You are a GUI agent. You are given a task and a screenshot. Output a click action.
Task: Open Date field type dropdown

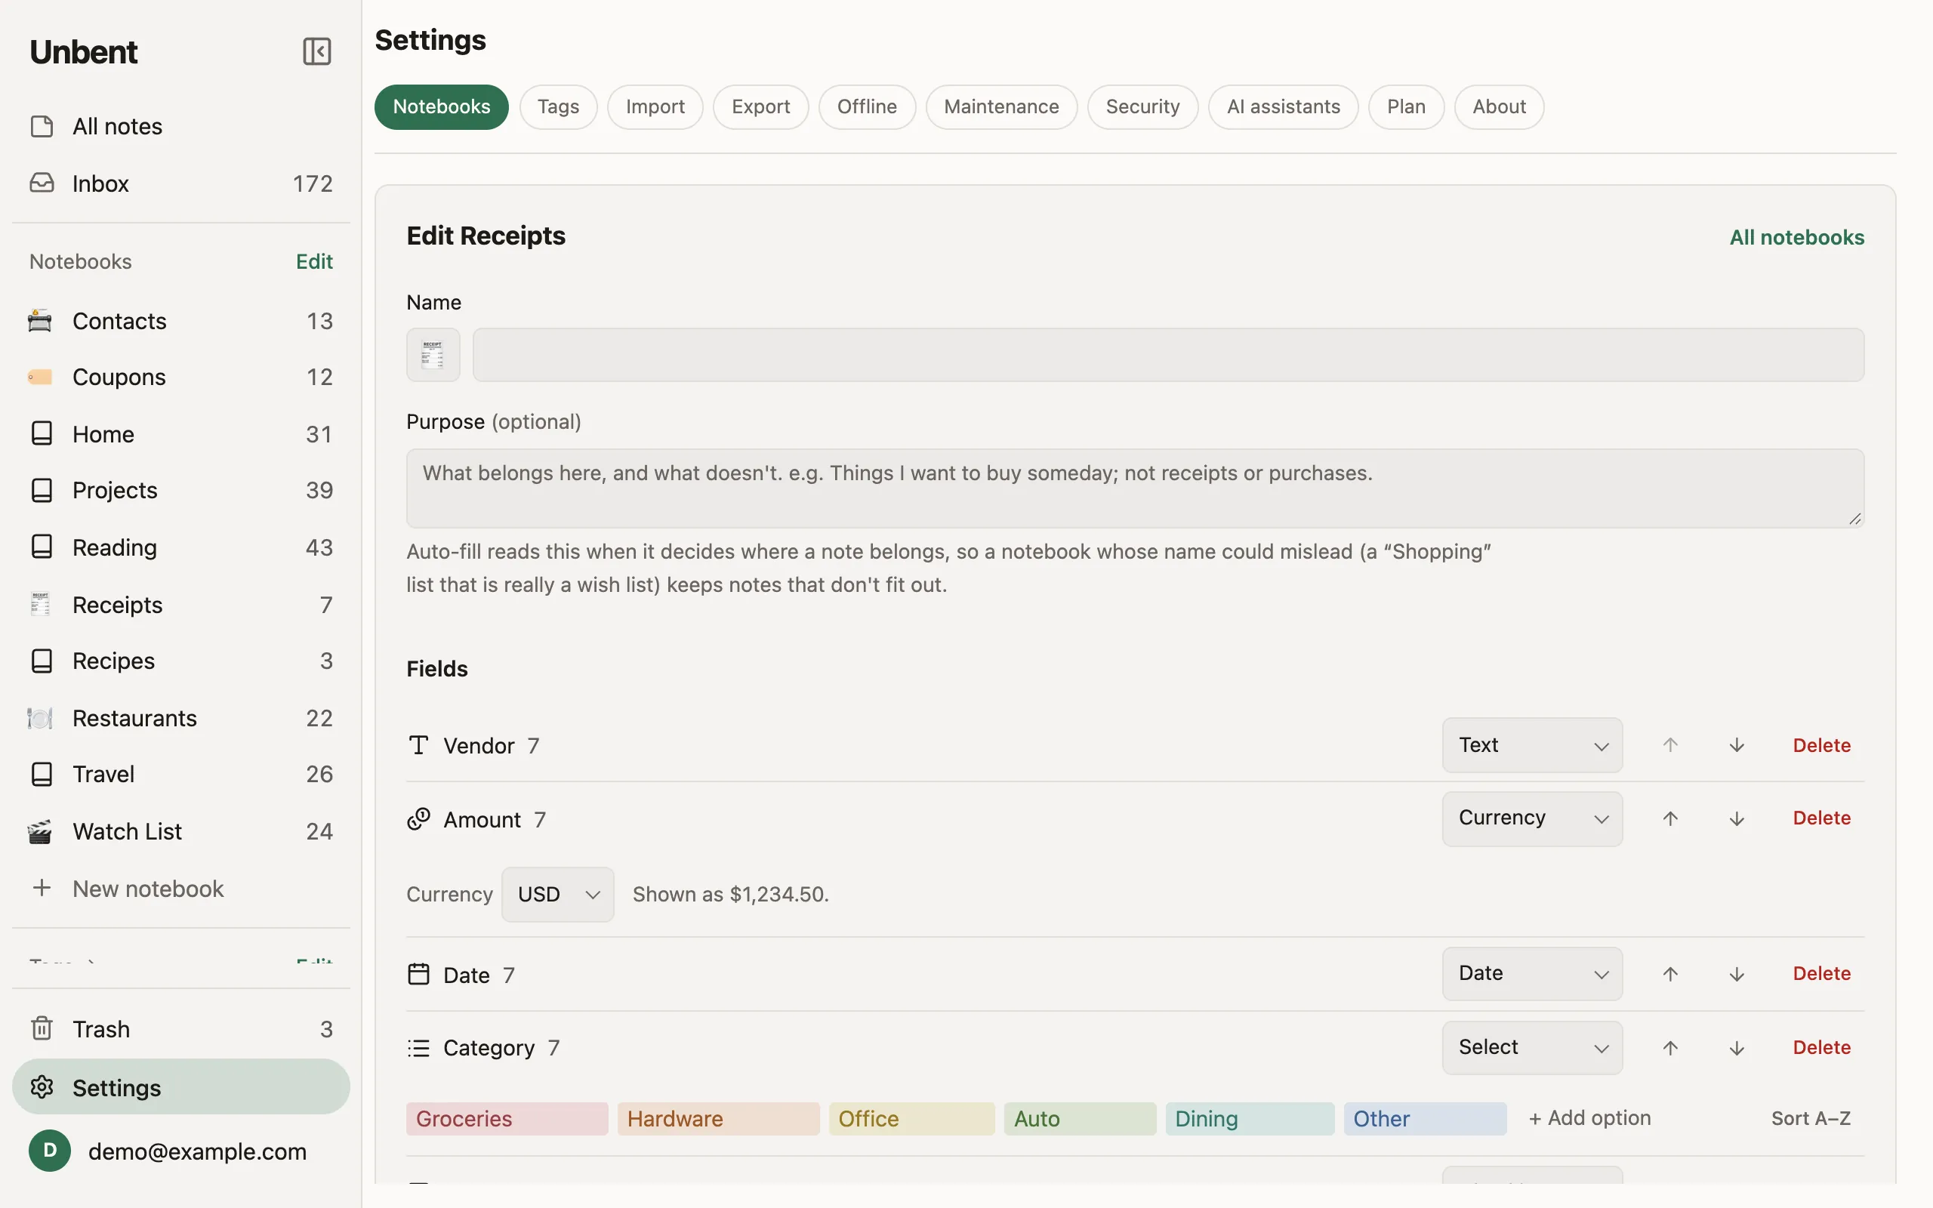point(1532,974)
